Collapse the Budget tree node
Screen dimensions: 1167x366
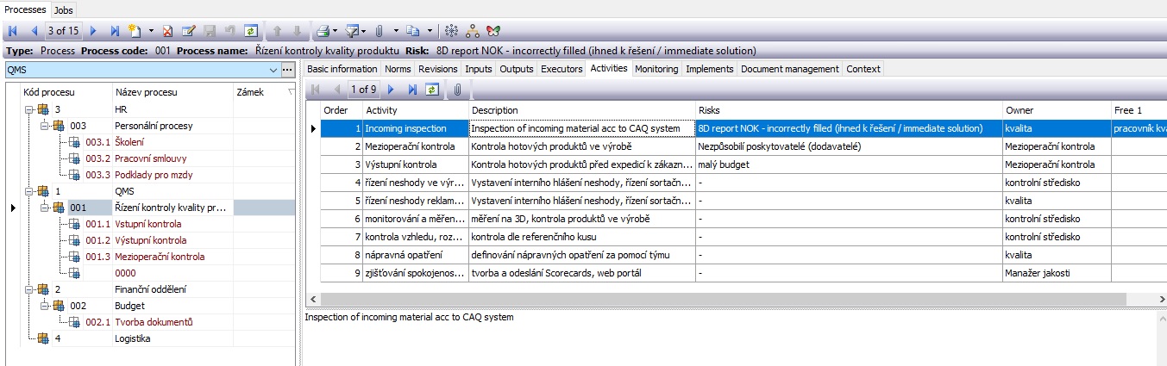[45, 306]
